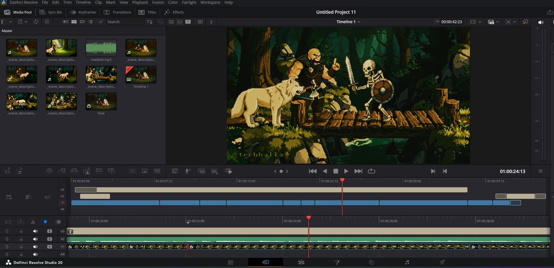This screenshot has height=268, width=554.
Task: Click the Append to end edit icon
Action: coord(62,171)
